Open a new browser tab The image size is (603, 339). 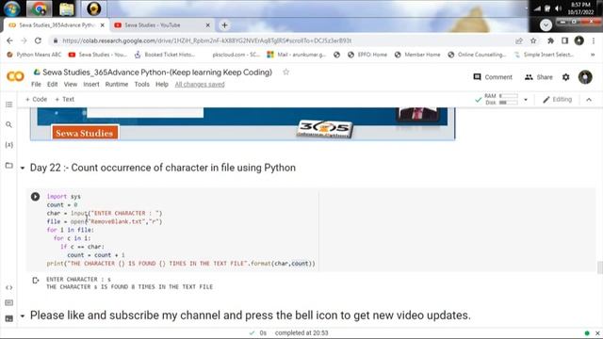point(224,25)
